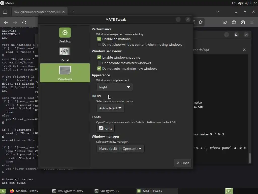Minimize the Firefox window
The width and height of the screenshot is (258, 194).
click(x=236, y=12)
